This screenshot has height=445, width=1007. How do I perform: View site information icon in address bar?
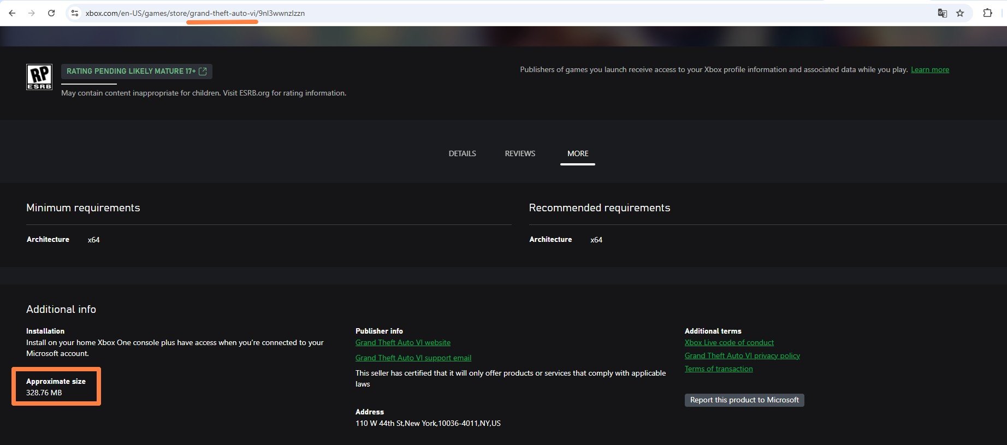coord(75,13)
